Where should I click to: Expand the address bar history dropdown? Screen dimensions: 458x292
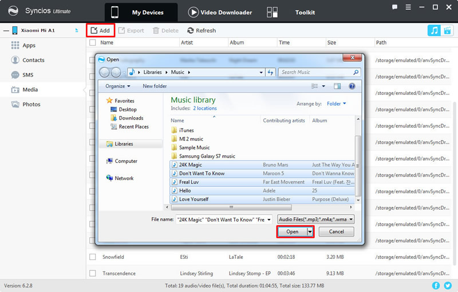point(261,72)
